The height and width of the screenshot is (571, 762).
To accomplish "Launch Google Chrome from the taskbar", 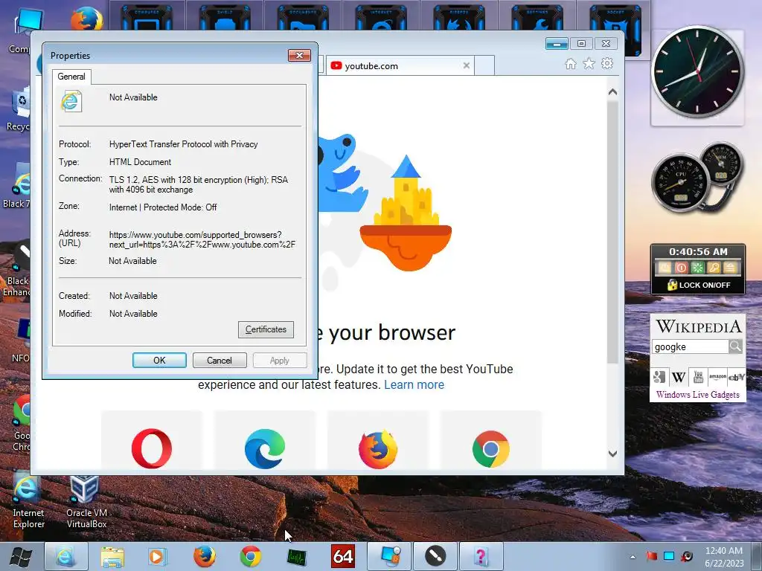I will [251, 556].
